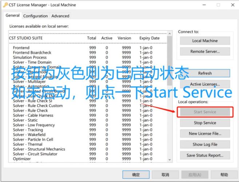
Task: Select Solver - Rule Check SI row
Action: pos(88,101)
